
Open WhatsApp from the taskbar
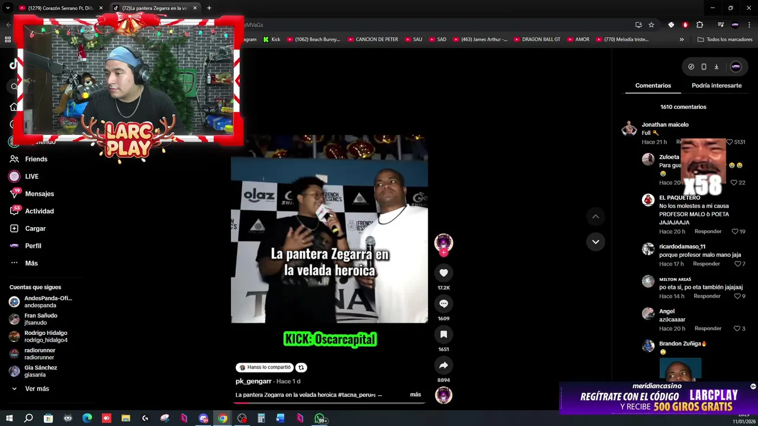pyautogui.click(x=320, y=418)
